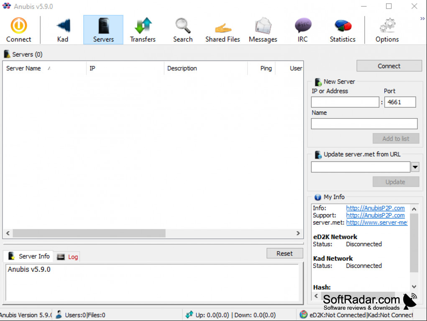This screenshot has height=321, width=427.
Task: Switch to the Server Info tab
Action: click(28, 256)
